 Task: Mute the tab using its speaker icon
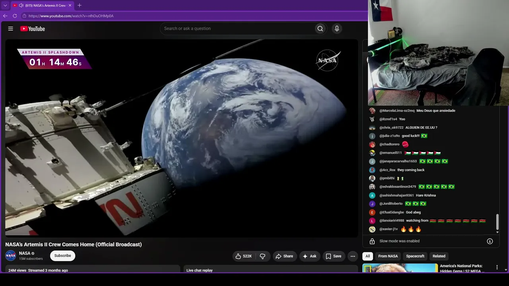(21, 6)
